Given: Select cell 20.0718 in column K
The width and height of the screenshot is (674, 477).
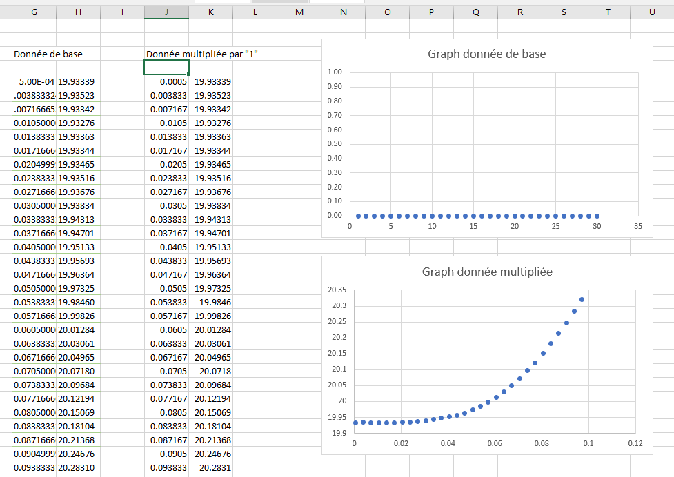Looking at the screenshot, I should [x=211, y=371].
